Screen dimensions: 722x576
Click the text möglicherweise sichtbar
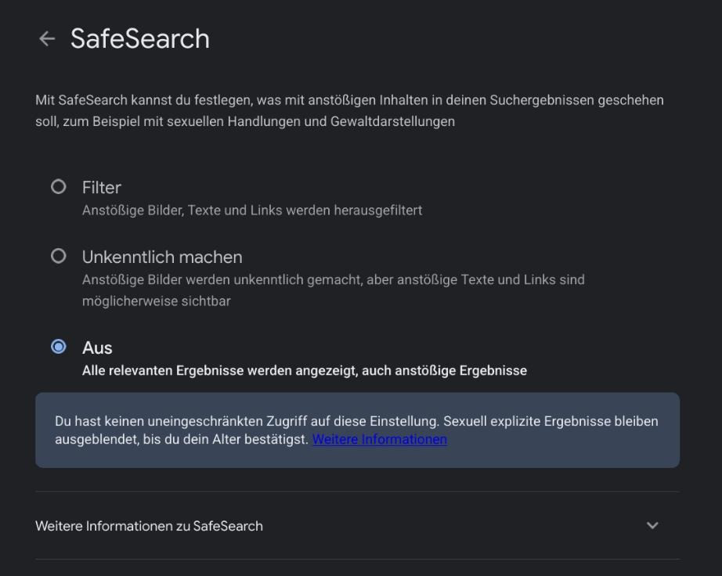(x=157, y=301)
